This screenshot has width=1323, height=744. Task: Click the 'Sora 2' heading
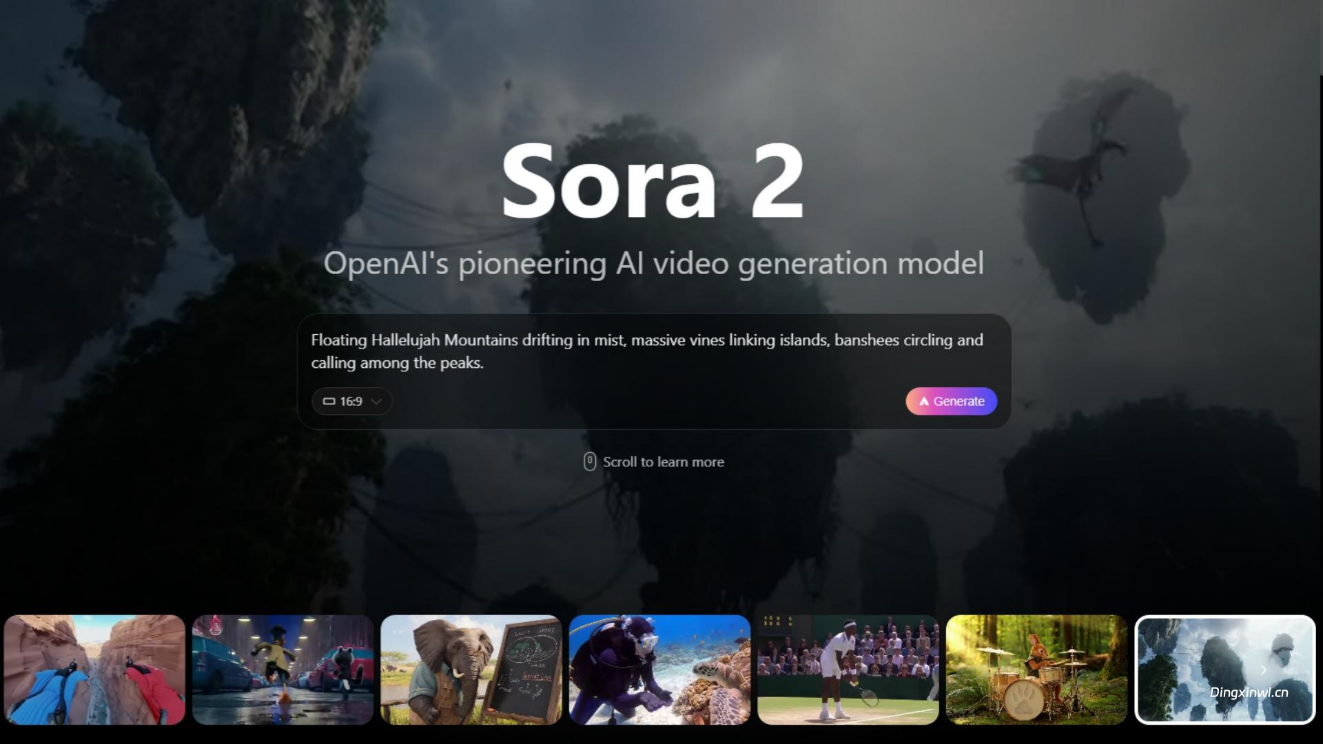(653, 180)
